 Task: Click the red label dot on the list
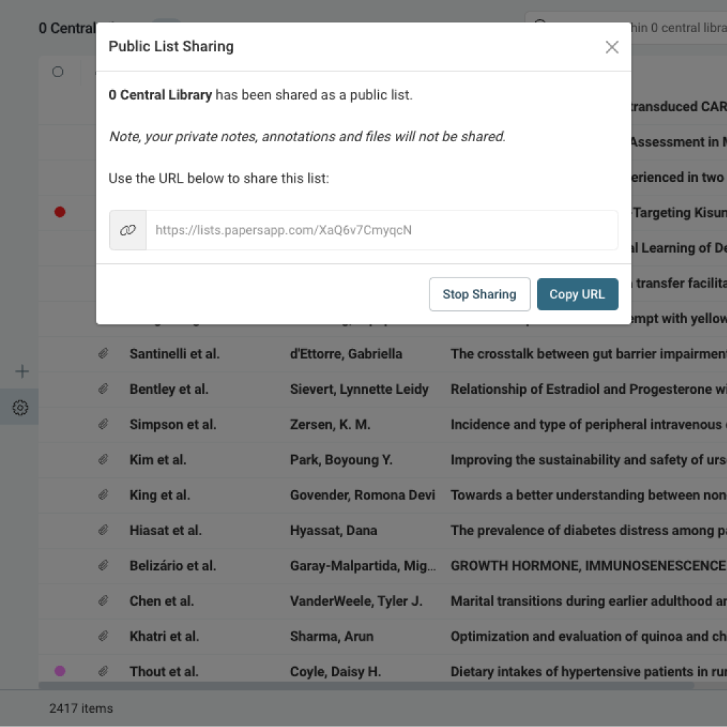coord(59,212)
